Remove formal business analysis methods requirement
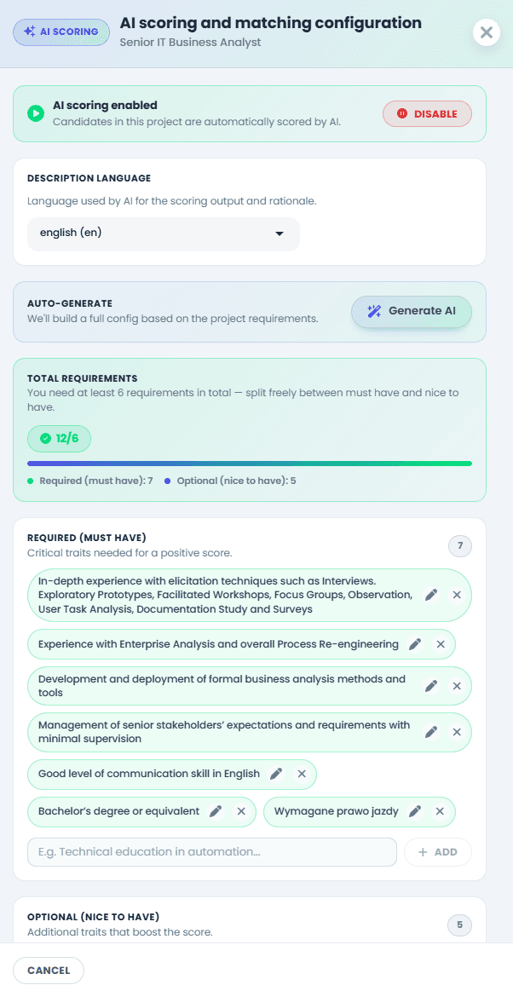513x991 pixels. [x=458, y=686]
